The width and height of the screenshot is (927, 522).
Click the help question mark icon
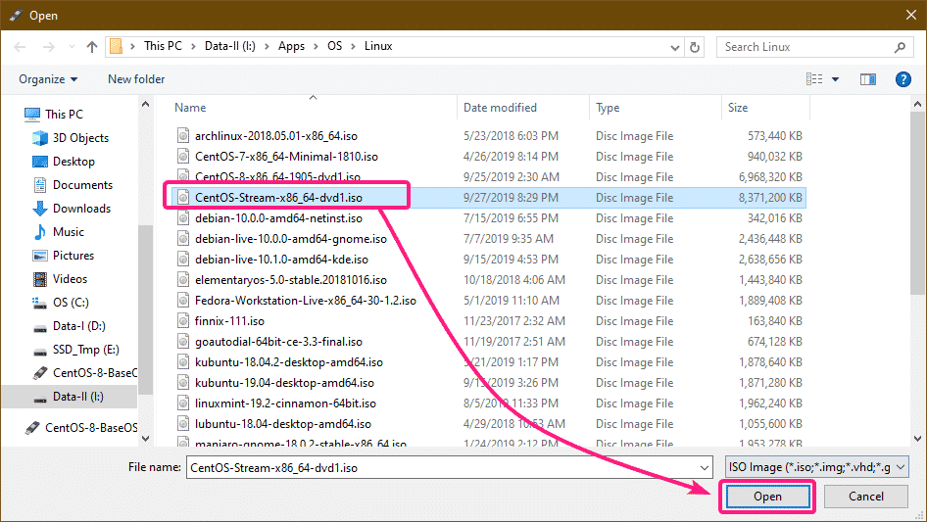click(899, 79)
